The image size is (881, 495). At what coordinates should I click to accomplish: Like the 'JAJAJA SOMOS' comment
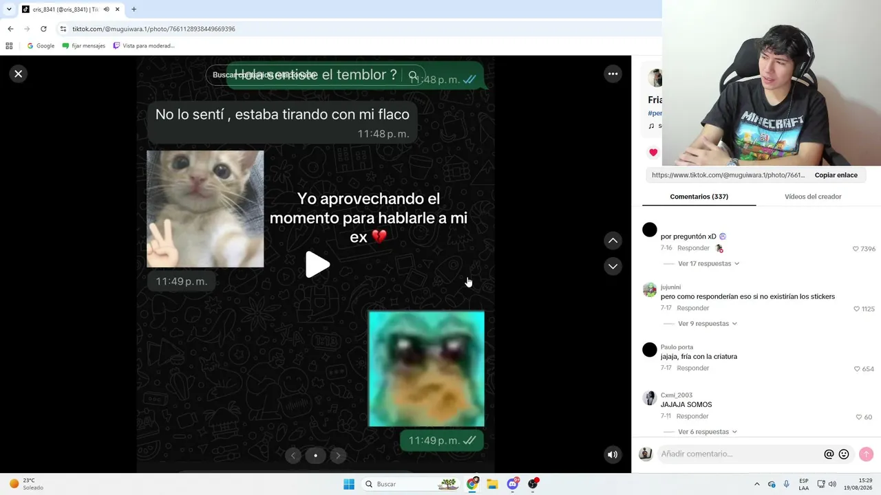coord(859,417)
